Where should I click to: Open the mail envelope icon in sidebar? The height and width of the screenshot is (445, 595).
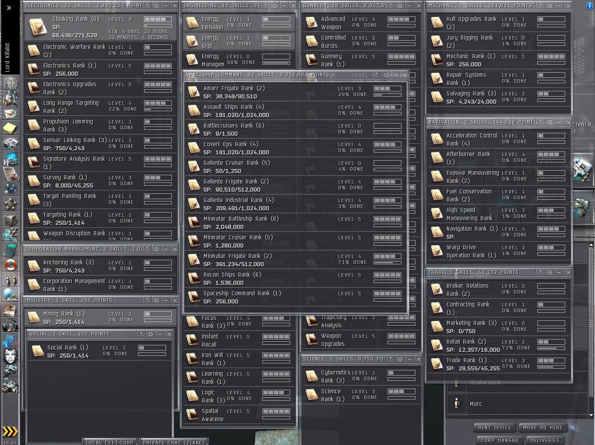[10, 113]
